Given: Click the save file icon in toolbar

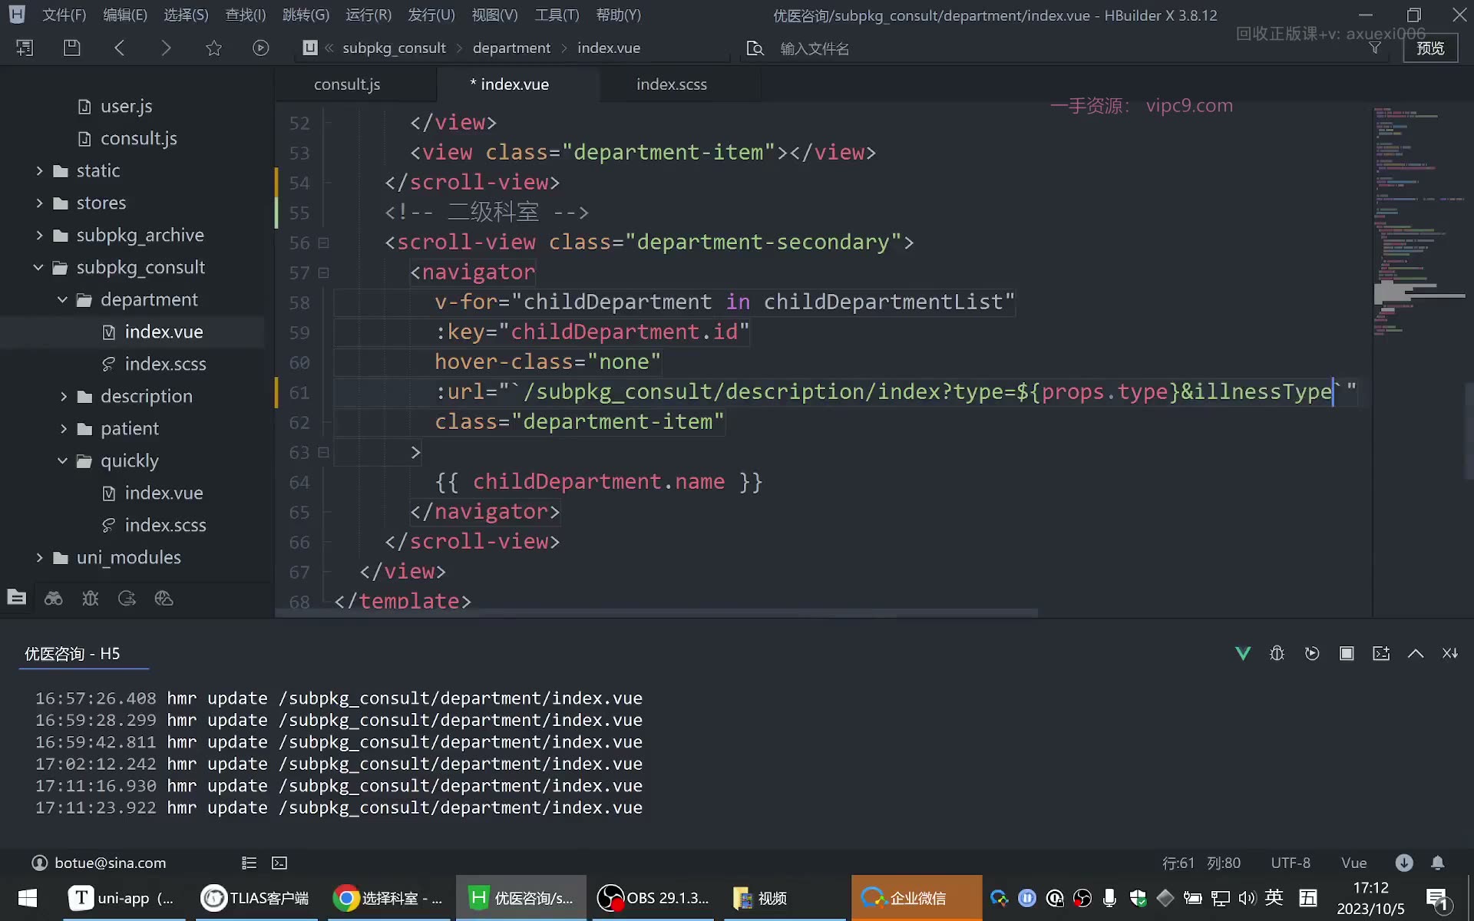Looking at the screenshot, I should click(71, 48).
